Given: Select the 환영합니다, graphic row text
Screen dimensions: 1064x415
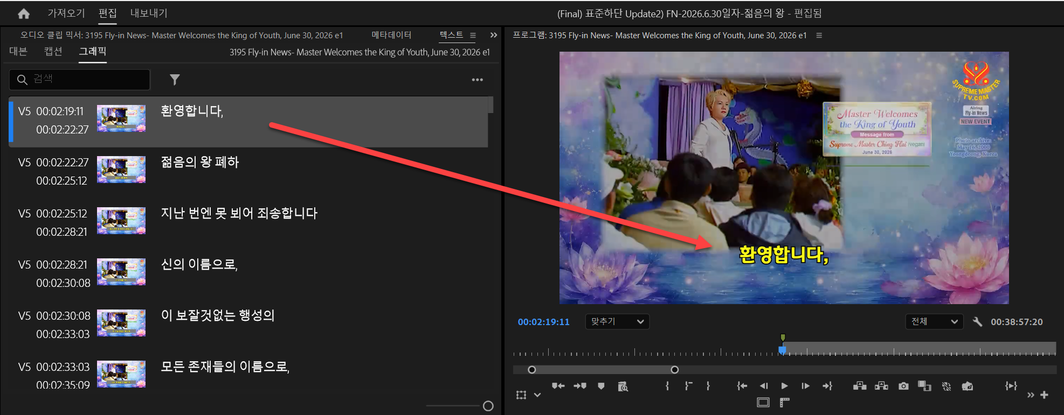Looking at the screenshot, I should (x=192, y=111).
